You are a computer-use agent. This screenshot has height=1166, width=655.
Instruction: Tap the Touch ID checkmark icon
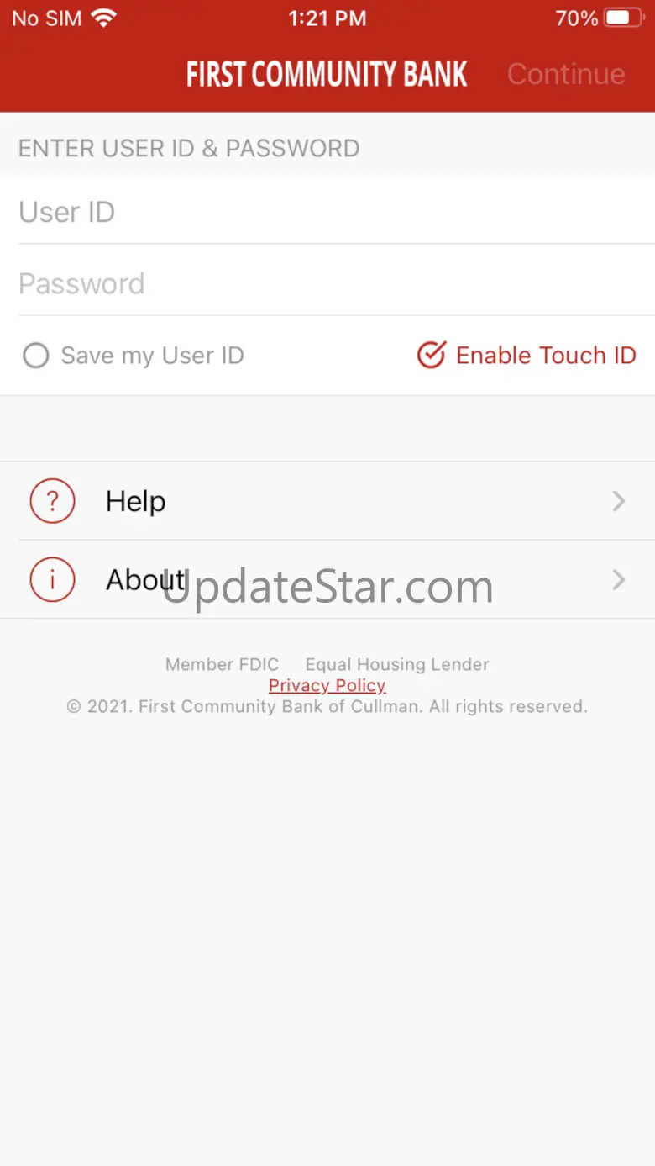click(x=432, y=355)
